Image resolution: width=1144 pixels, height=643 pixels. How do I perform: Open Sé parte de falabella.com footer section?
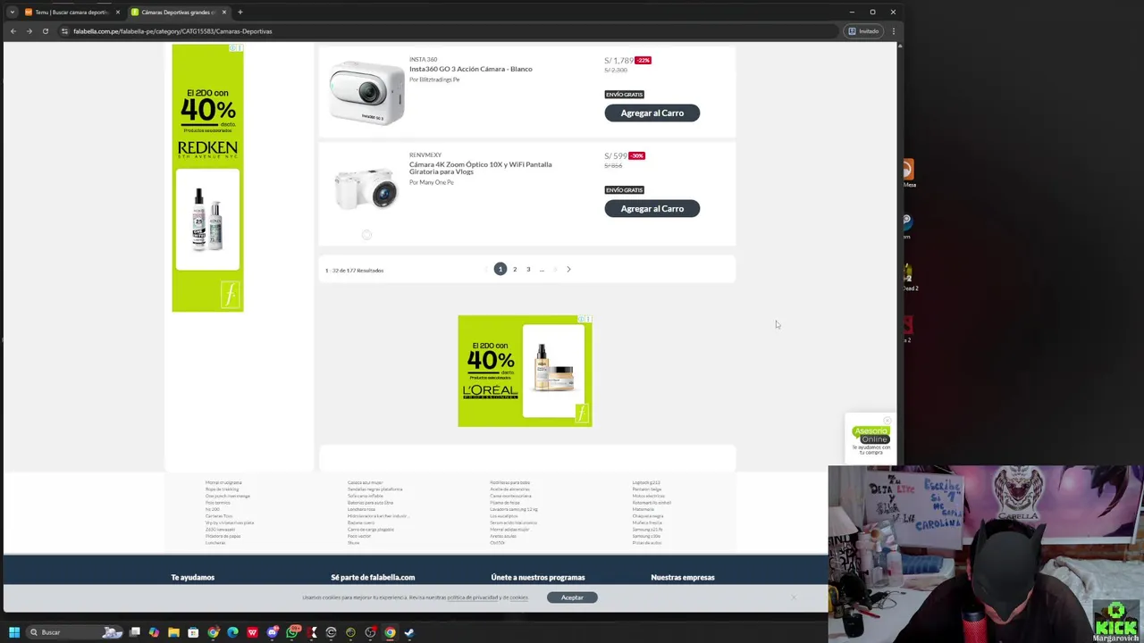(373, 577)
